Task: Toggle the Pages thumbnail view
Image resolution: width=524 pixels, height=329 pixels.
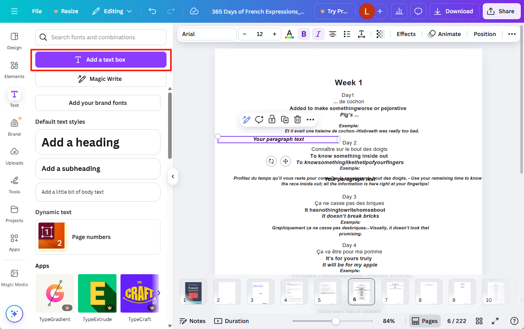Action: [x=425, y=321]
